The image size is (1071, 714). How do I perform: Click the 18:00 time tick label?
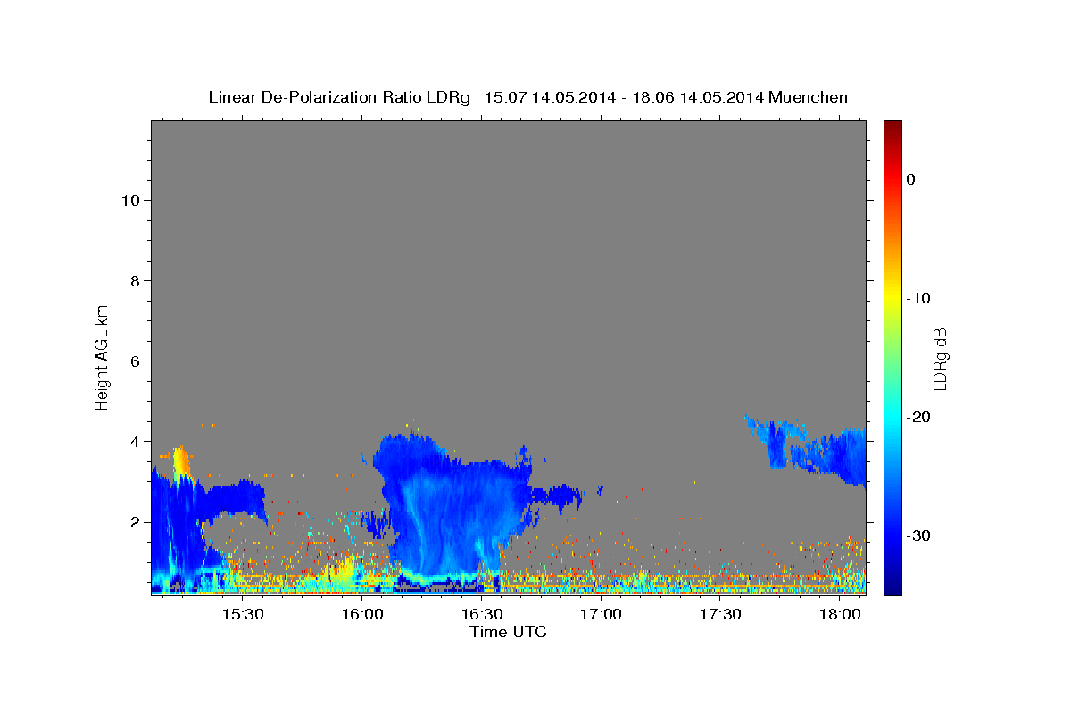tap(841, 615)
